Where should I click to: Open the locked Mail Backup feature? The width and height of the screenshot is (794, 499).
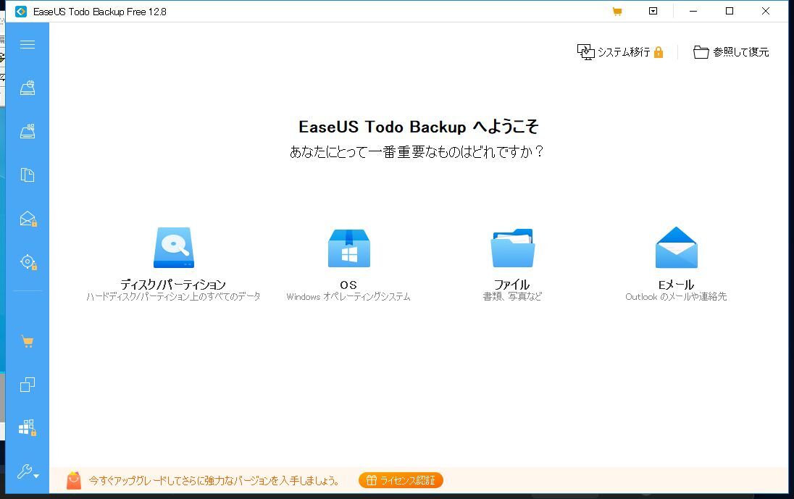click(x=28, y=218)
